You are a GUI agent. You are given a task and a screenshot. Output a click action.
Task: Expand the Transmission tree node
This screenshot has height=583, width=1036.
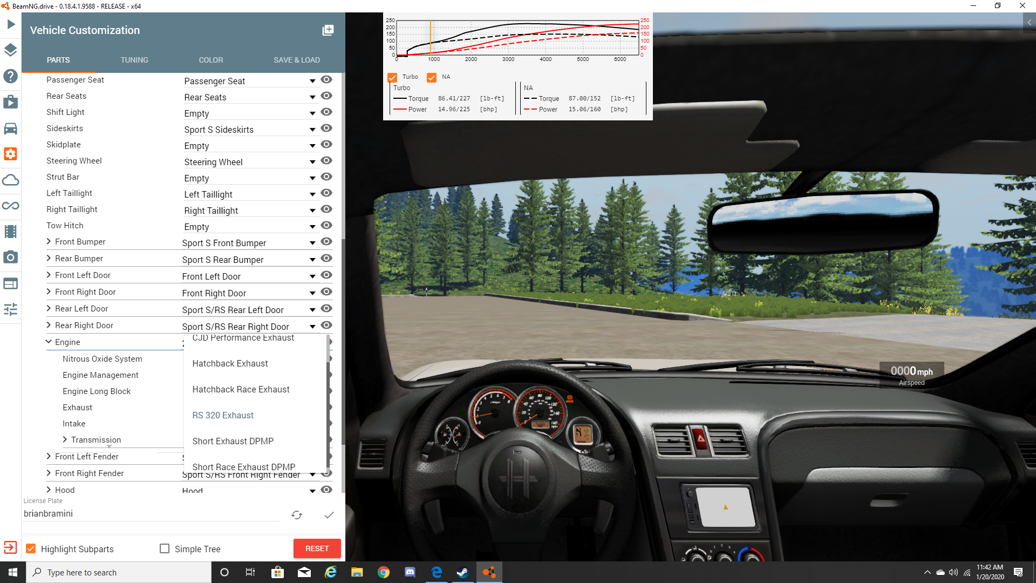tap(65, 440)
